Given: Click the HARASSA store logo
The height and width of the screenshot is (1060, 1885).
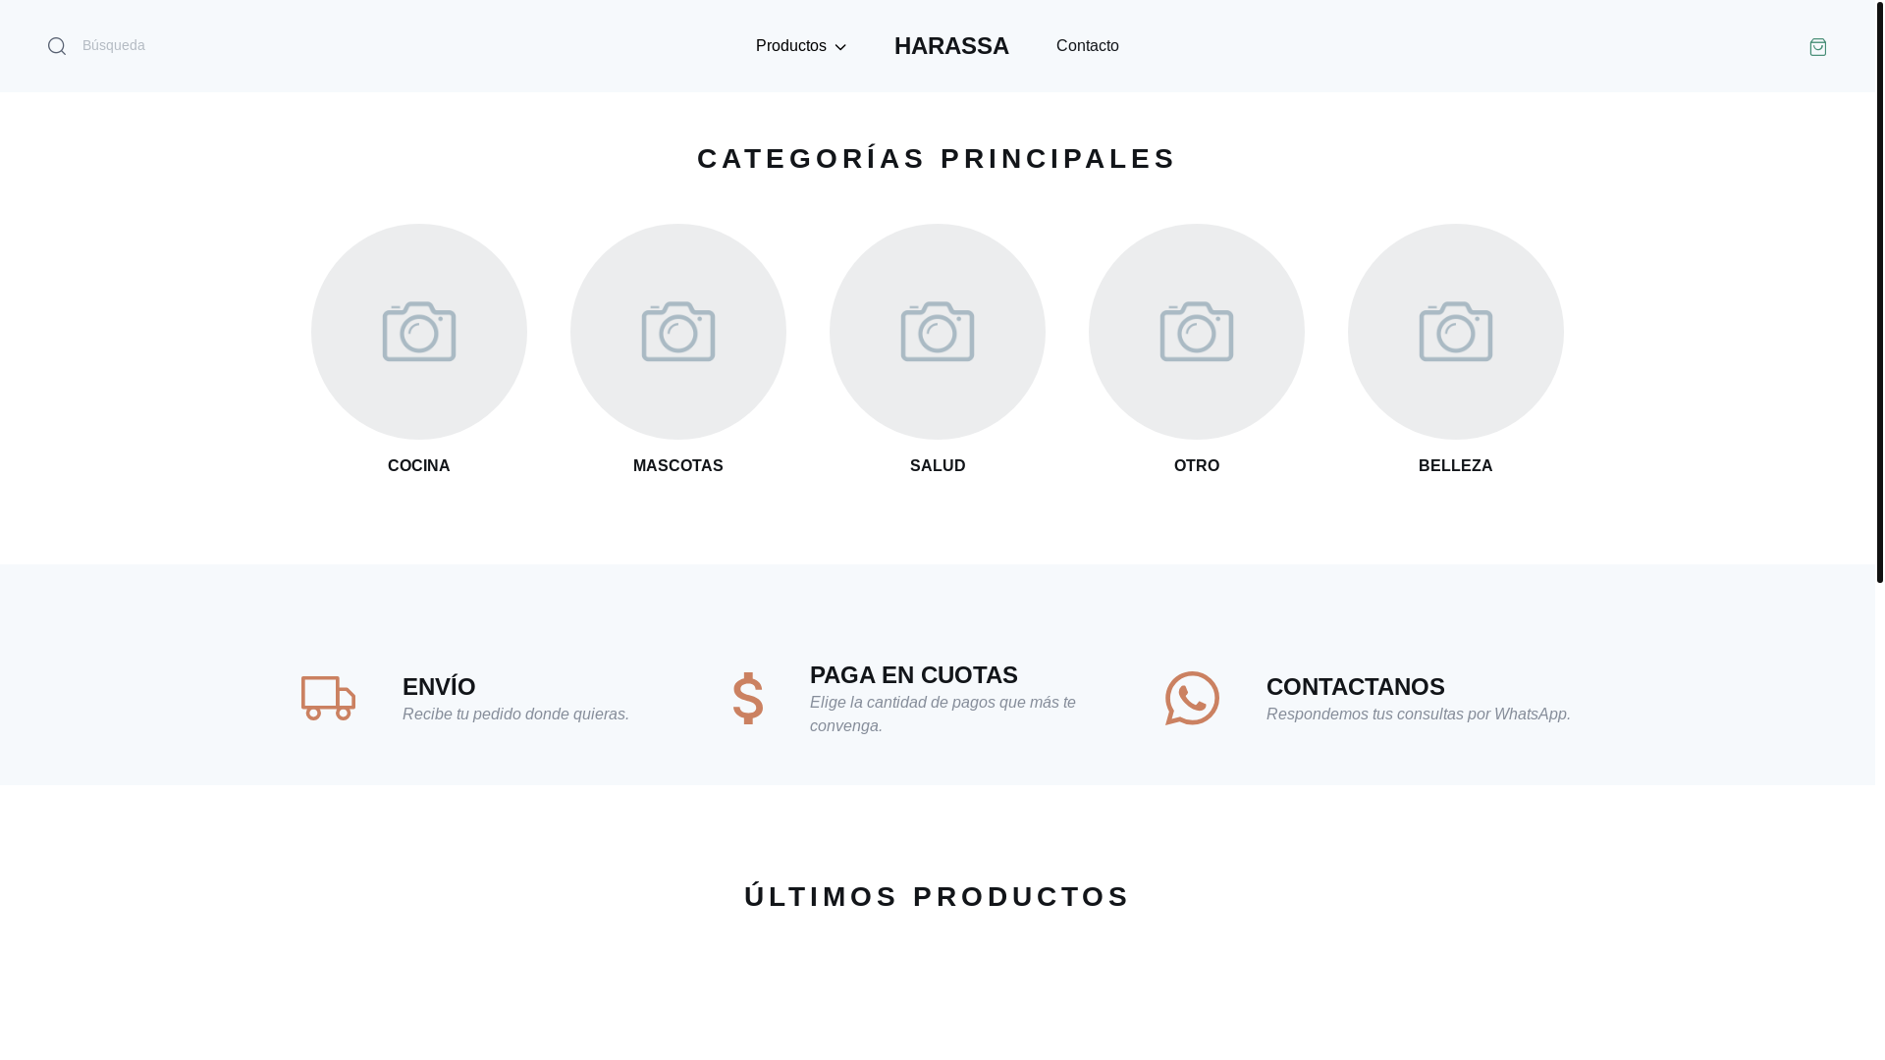Looking at the screenshot, I should (x=951, y=46).
